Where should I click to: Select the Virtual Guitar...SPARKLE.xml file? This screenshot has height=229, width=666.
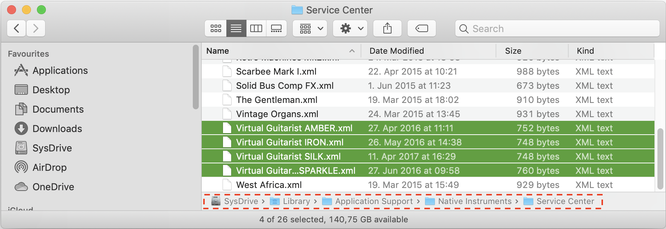pyautogui.click(x=428, y=171)
